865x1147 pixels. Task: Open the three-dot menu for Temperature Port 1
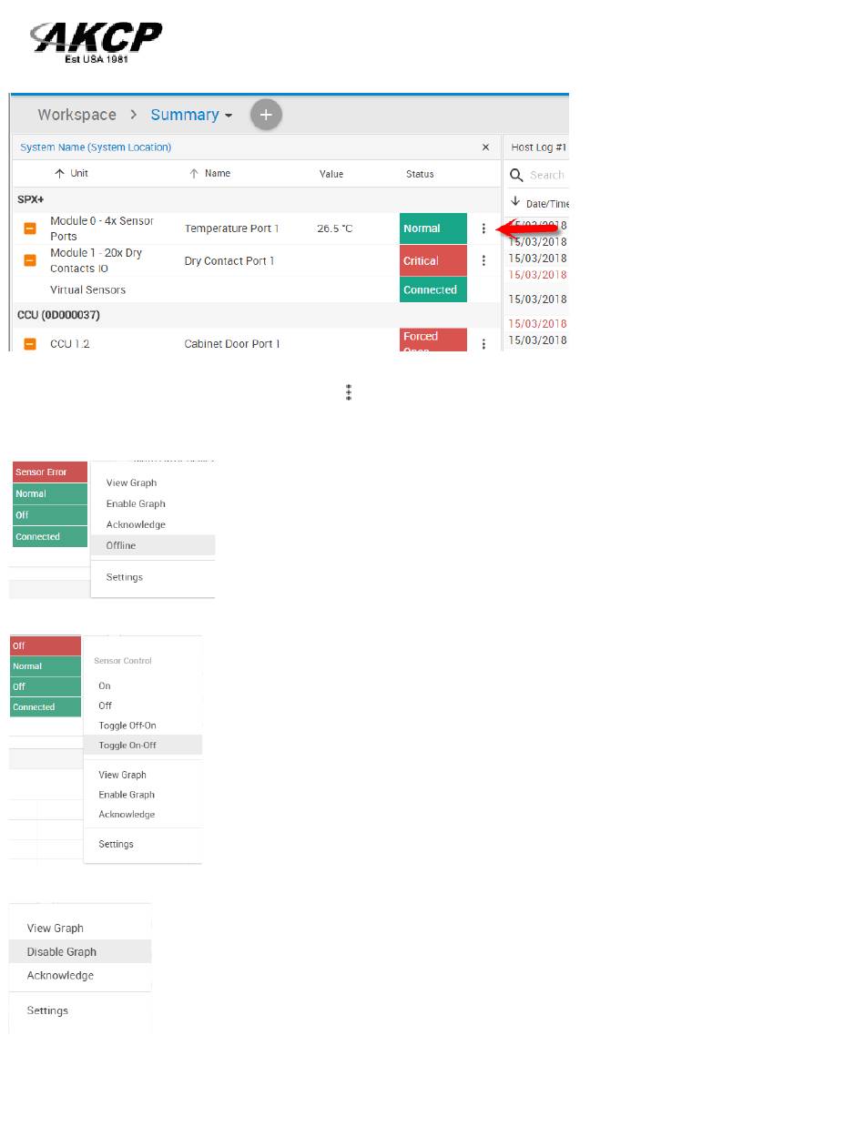483,228
